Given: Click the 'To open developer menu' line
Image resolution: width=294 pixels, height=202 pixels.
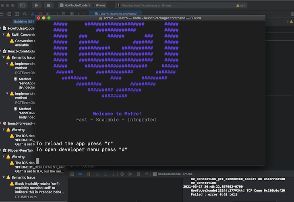Looking at the screenshot, I should coord(82,149).
